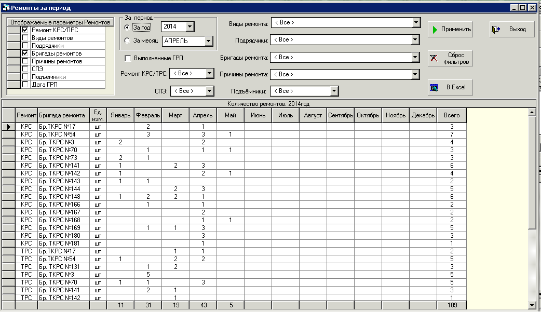This screenshot has width=541, height=312.
Task: Click the Декабрь column header
Action: [423, 115]
